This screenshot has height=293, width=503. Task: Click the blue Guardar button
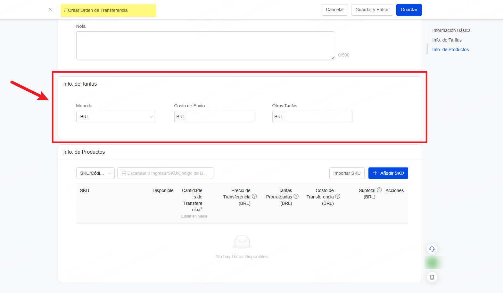click(x=409, y=10)
